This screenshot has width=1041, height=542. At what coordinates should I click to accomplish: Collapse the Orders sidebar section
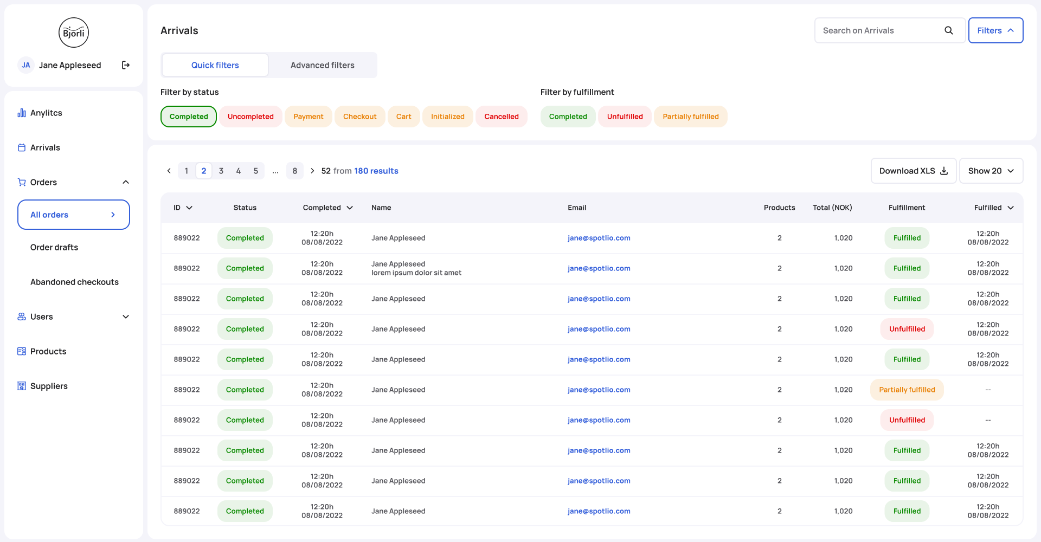point(126,182)
